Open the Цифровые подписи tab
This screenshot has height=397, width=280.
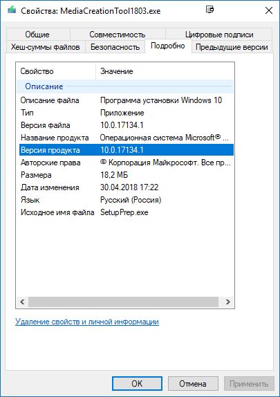(x=219, y=34)
